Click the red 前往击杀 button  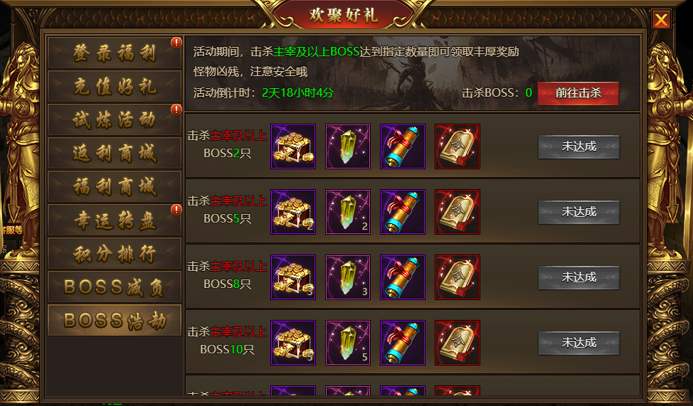click(578, 92)
